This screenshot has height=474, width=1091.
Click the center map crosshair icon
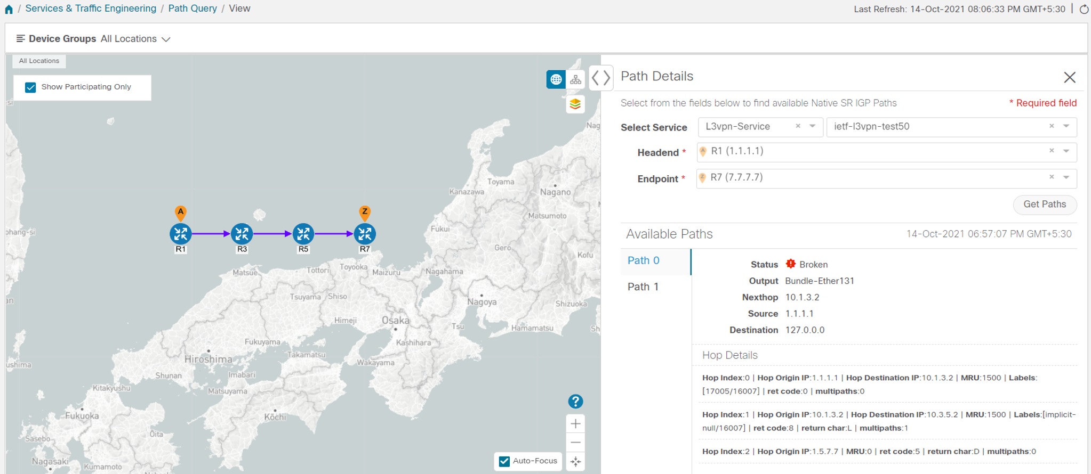pos(575,461)
